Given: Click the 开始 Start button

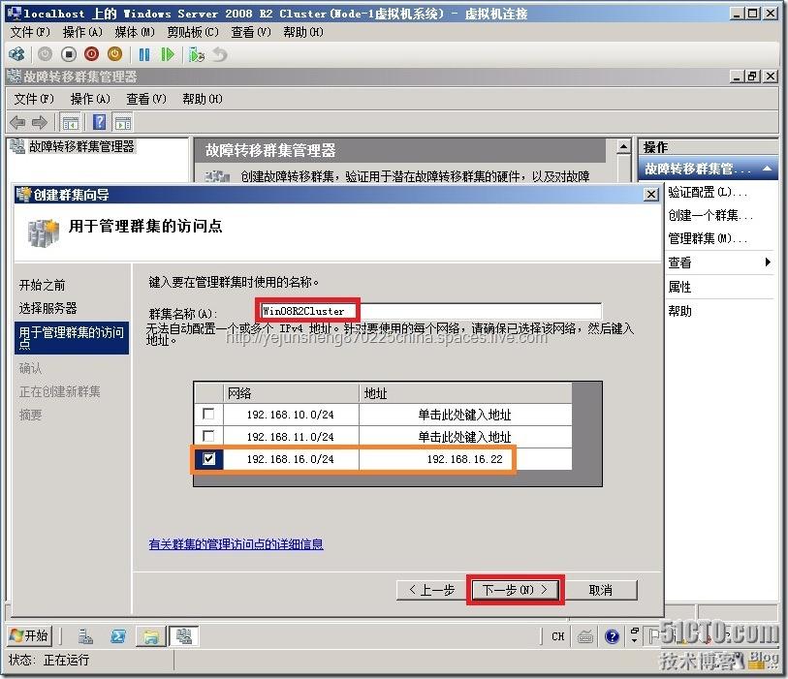Looking at the screenshot, I should pos(29,635).
